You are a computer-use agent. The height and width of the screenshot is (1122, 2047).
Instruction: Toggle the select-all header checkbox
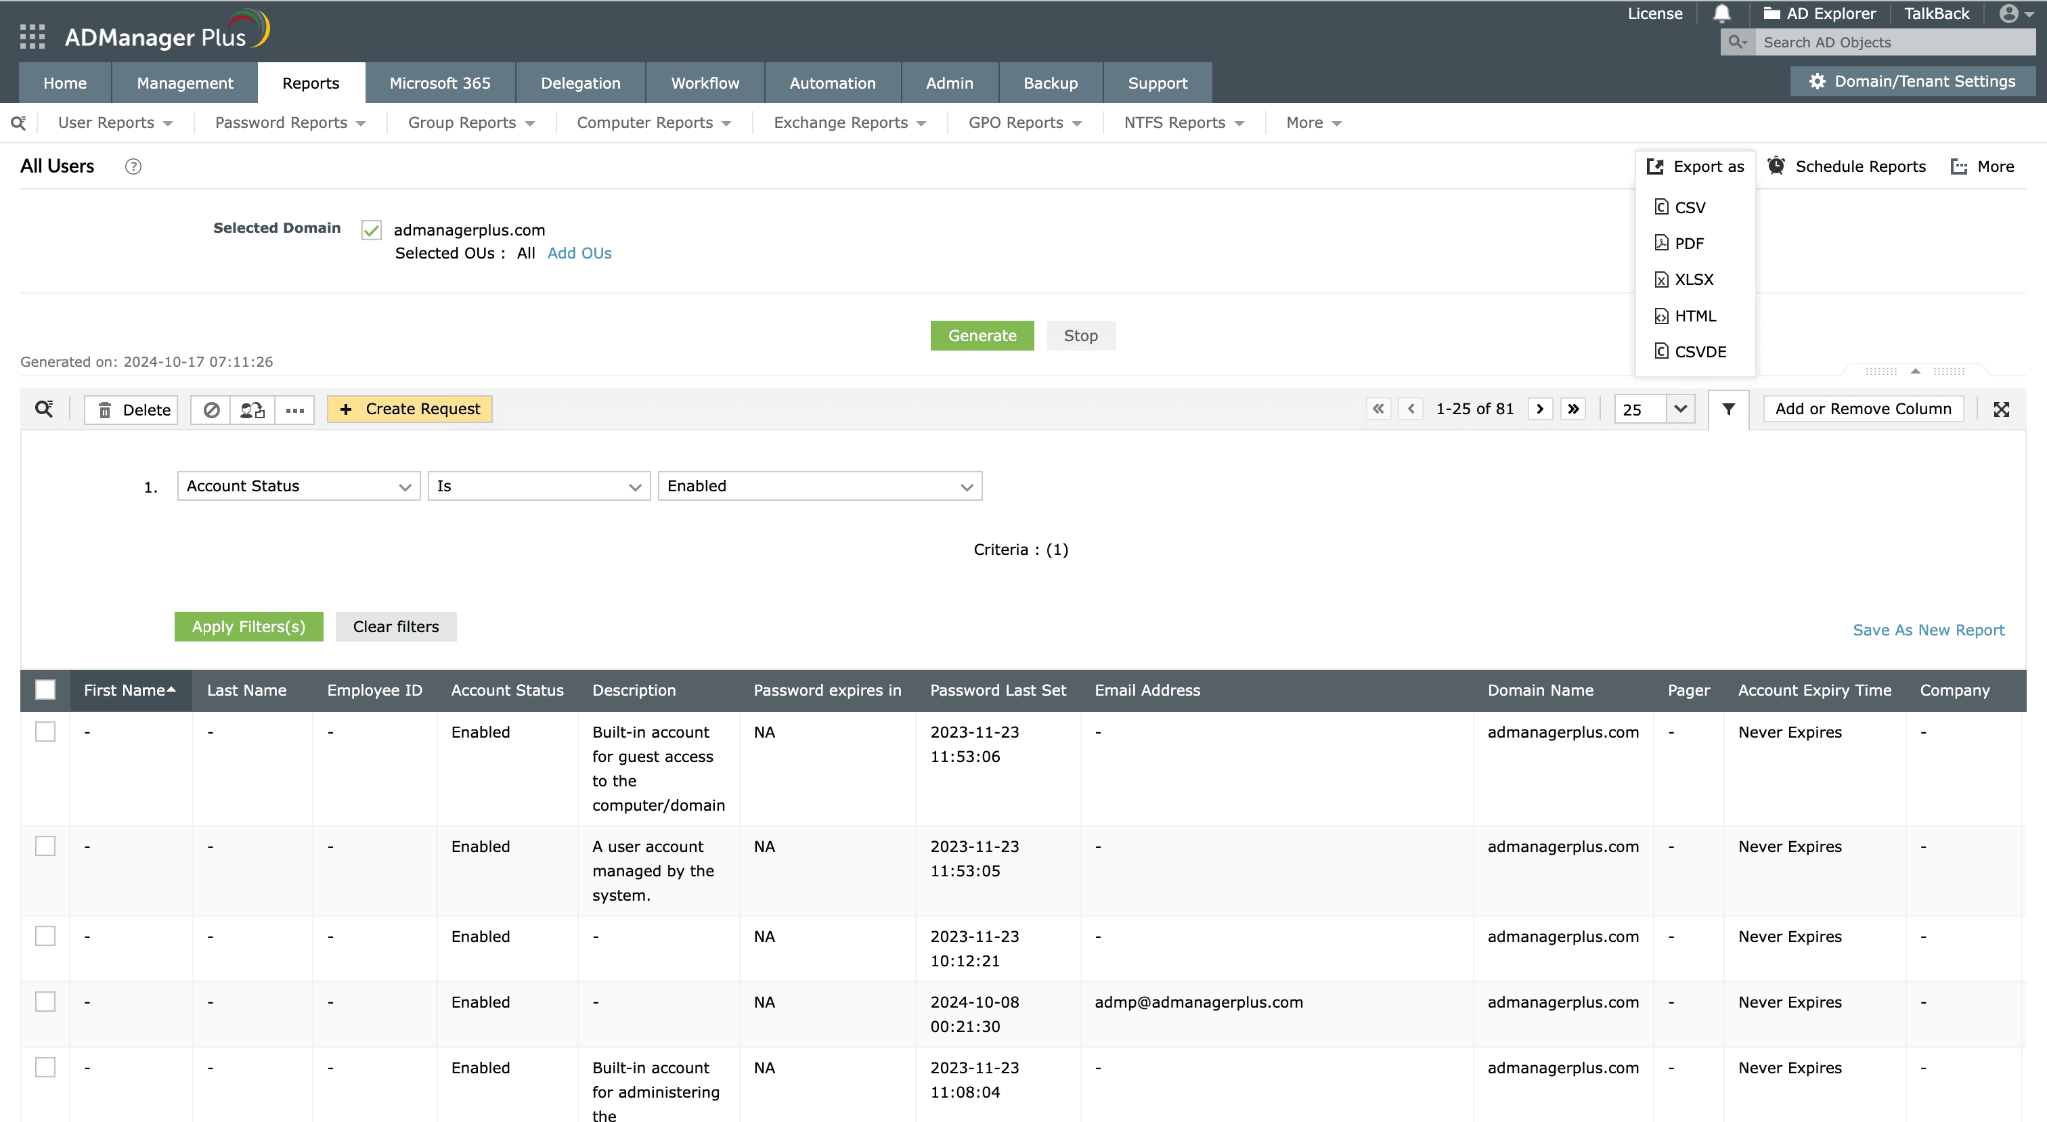pos(45,690)
